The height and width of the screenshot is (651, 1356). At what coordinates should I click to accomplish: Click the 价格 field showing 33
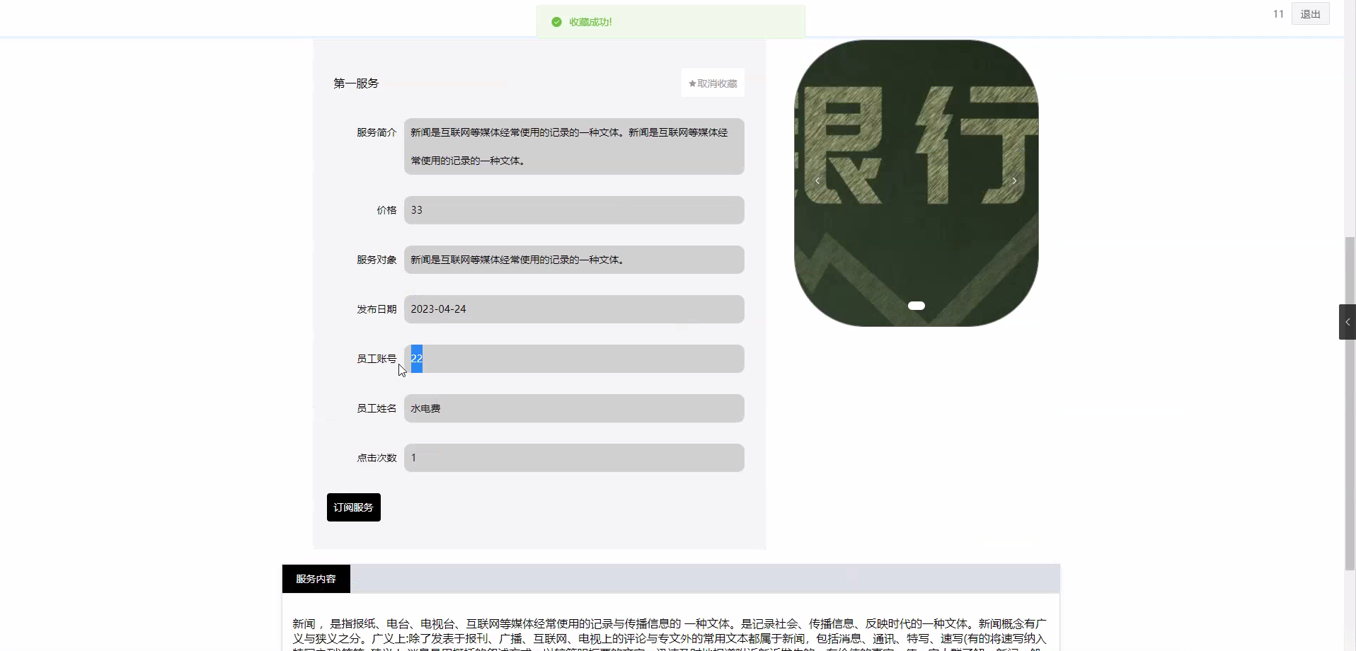tap(574, 210)
